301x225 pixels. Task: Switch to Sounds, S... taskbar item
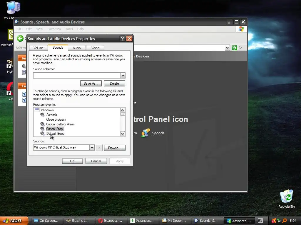click(207, 221)
